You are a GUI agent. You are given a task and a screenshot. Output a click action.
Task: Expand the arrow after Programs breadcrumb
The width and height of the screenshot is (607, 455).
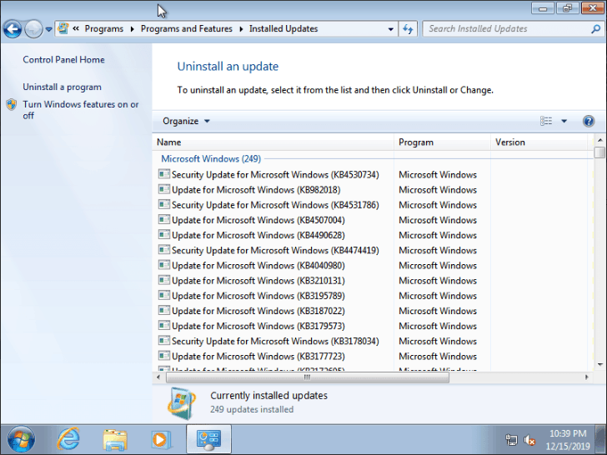click(132, 29)
